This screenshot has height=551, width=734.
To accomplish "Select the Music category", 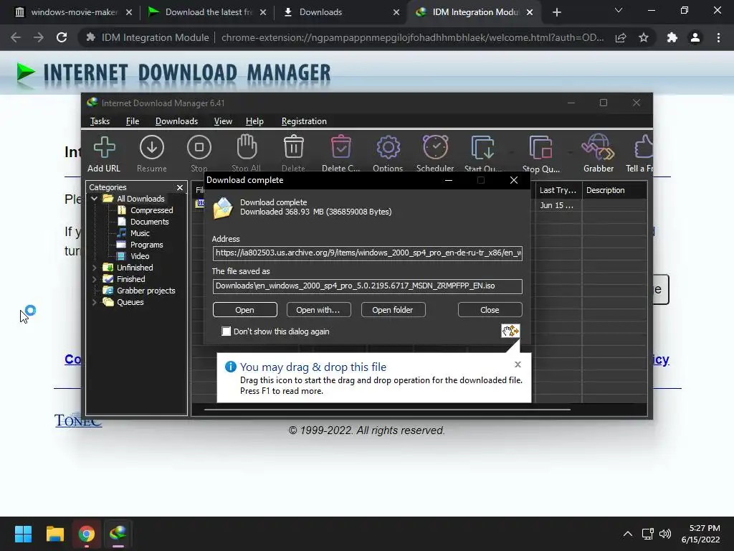I will [x=140, y=233].
